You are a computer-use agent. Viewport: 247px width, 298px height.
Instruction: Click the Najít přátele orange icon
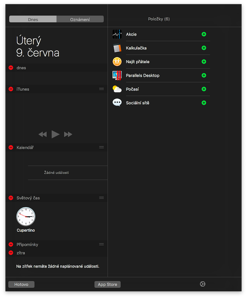coord(117,61)
